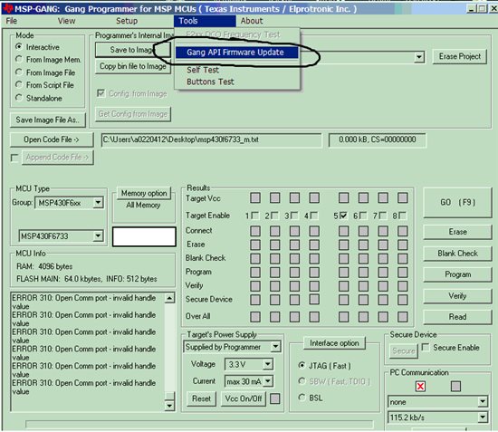Enable target 2 checkbox
The height and width of the screenshot is (432, 498).
[274, 216]
